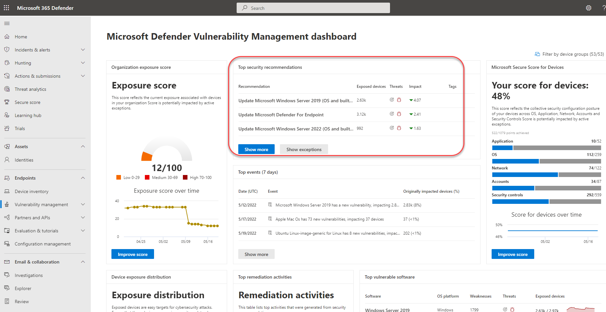This screenshot has height=312, width=606.
Task: Click the Evaluation & tutorials icon
Action: point(7,230)
